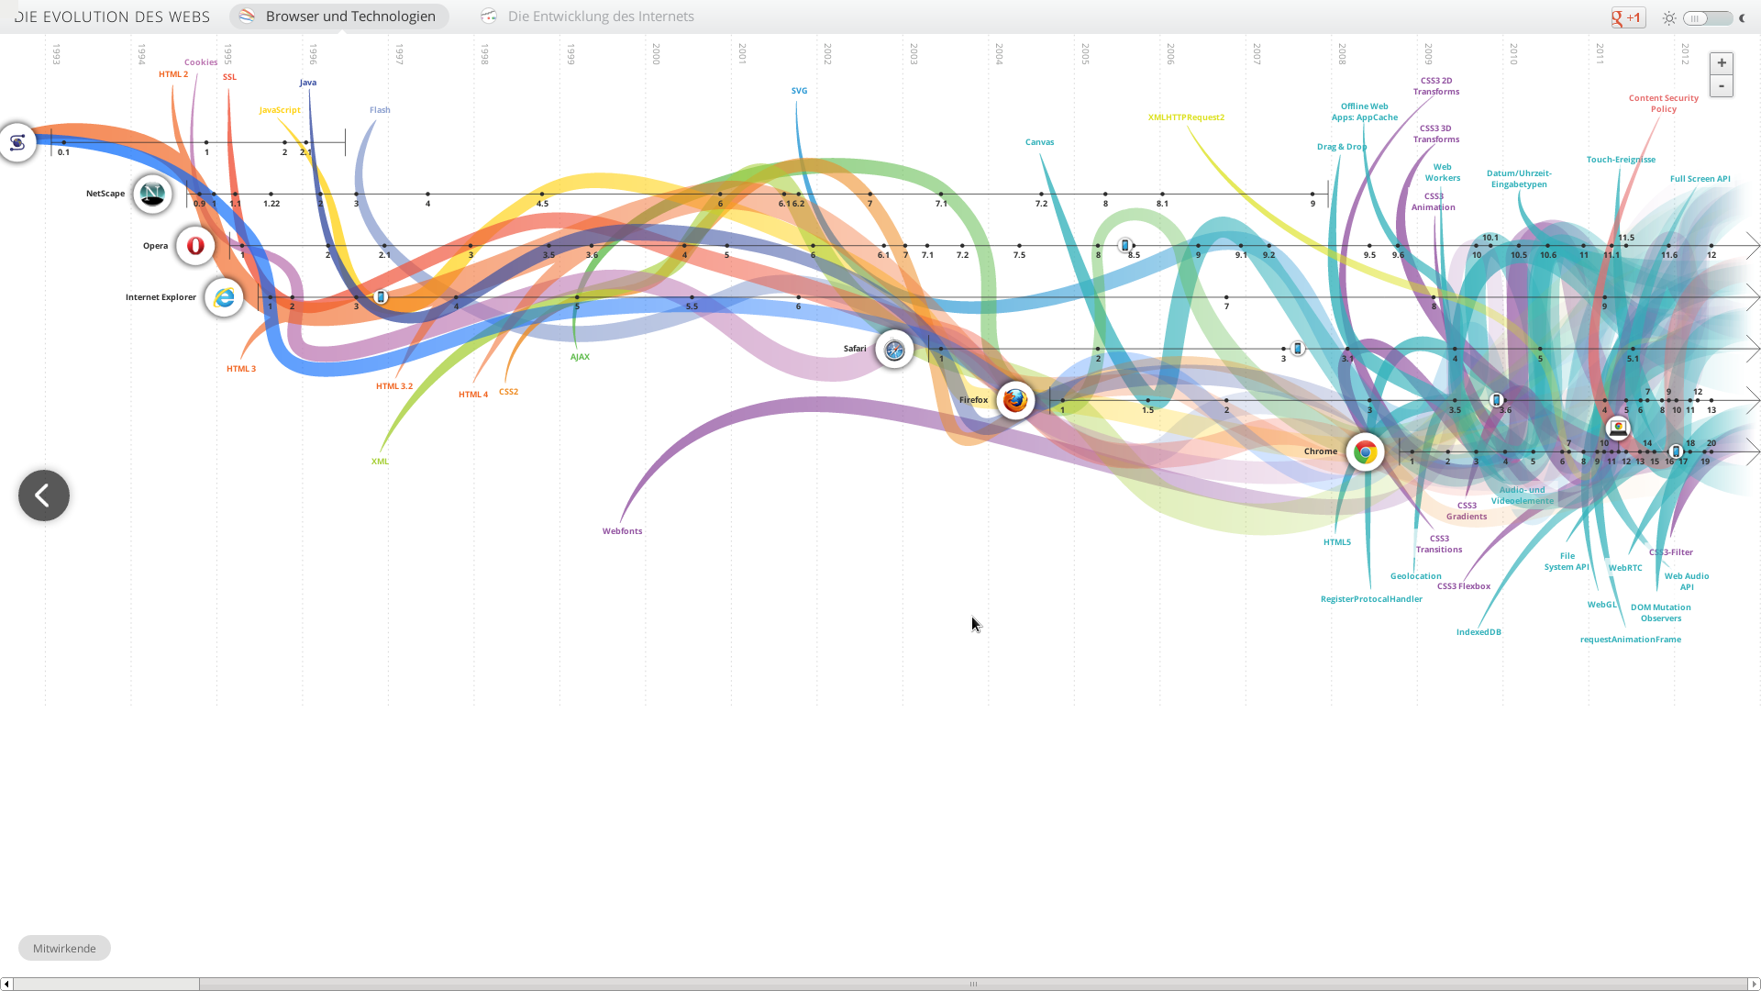Click the Die Evolution des Webs title

point(112,17)
